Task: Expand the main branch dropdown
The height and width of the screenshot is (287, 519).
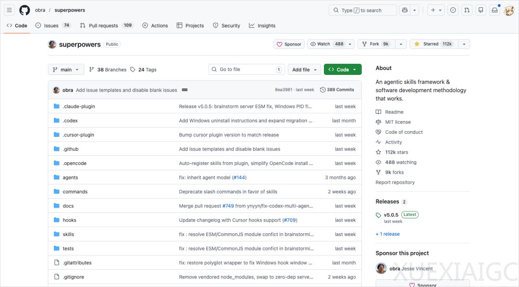Action: click(66, 70)
